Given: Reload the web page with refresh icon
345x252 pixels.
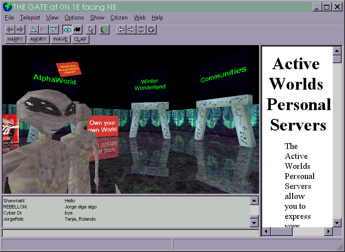Looking at the screenshot, I should pos(151,30).
